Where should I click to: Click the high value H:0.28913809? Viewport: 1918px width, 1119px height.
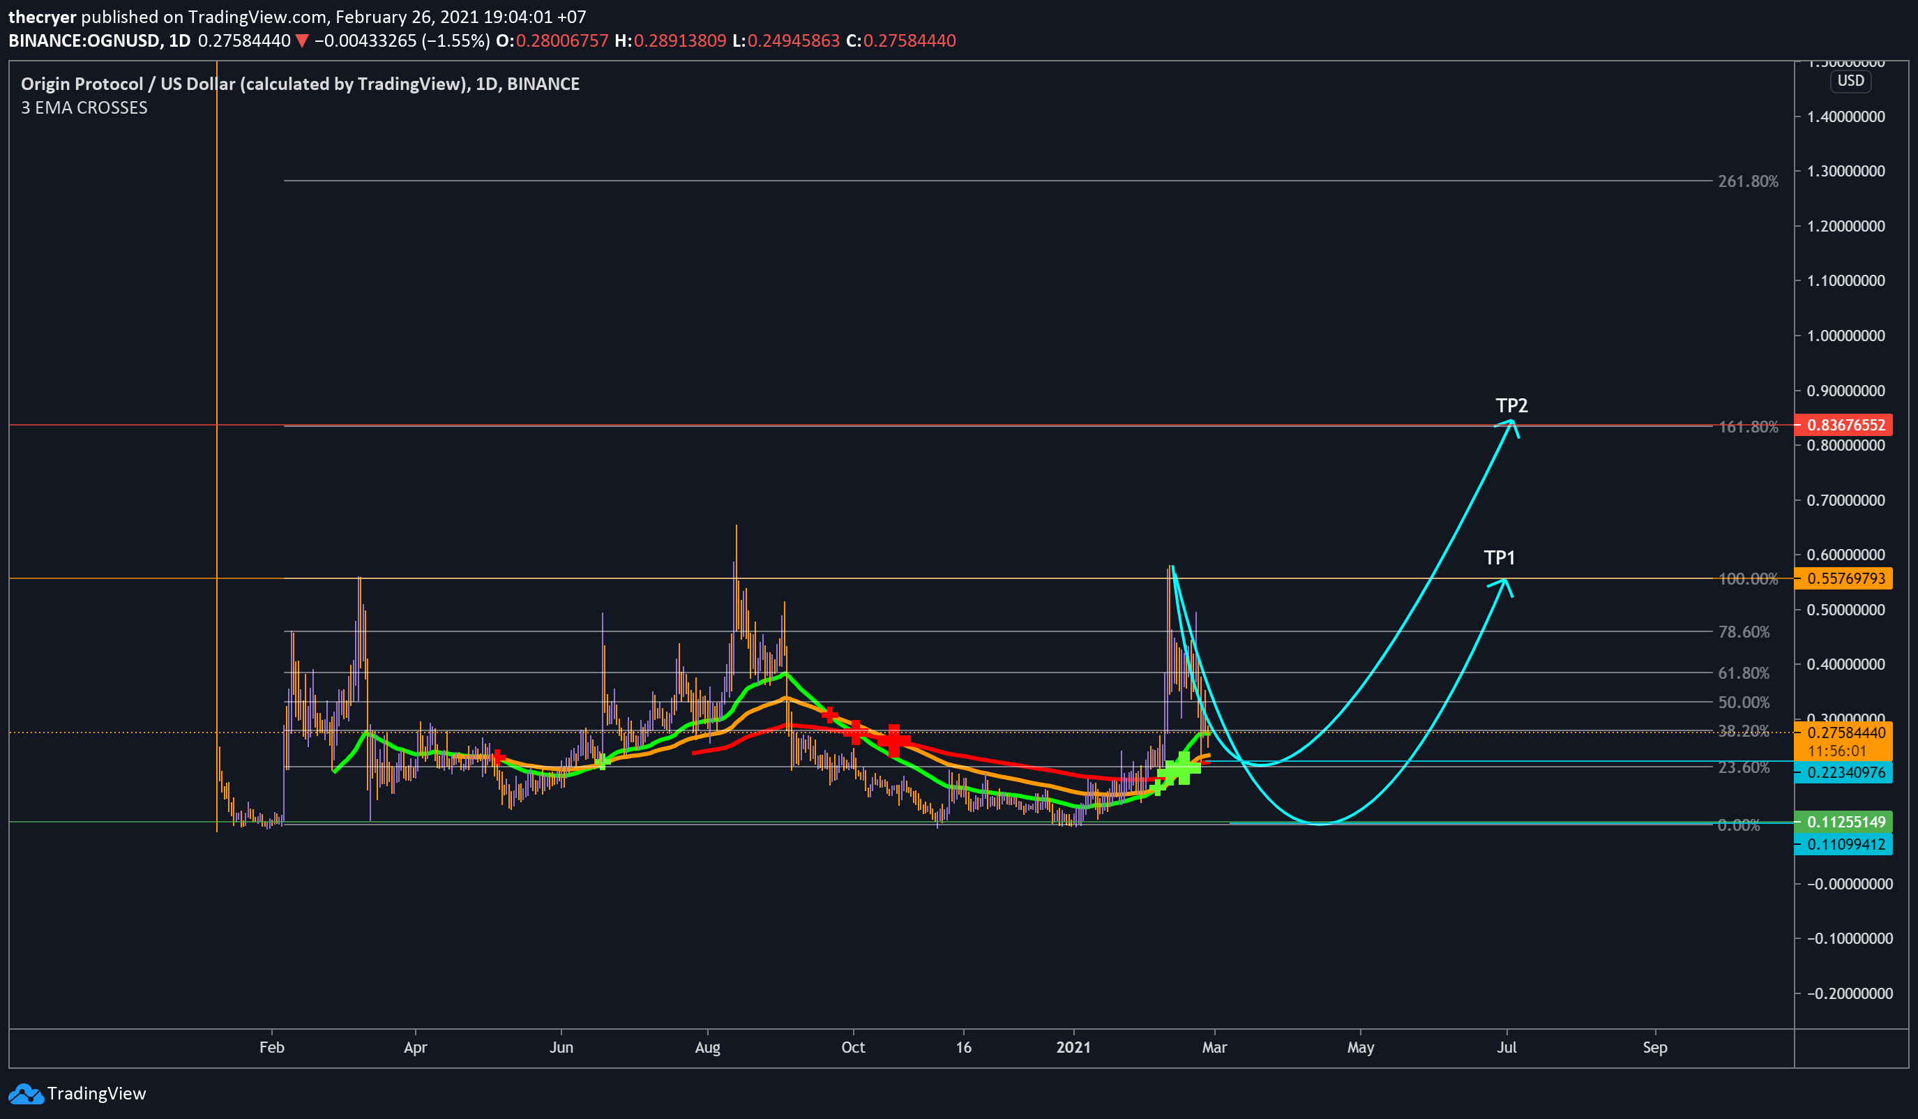point(670,41)
